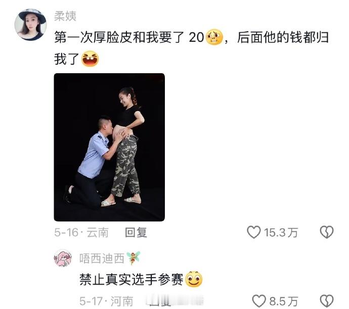Tap the laughing emoji after 我了
349x309 pixels.
point(90,59)
